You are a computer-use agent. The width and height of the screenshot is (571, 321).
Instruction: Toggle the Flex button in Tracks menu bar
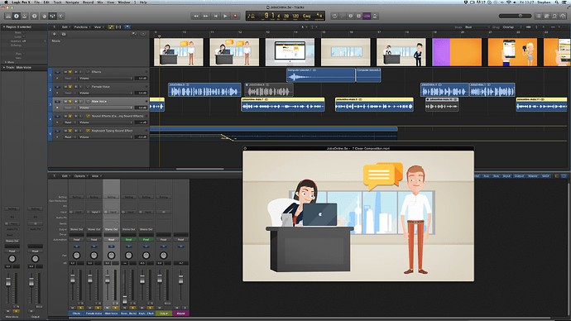pyautogui.click(x=118, y=27)
